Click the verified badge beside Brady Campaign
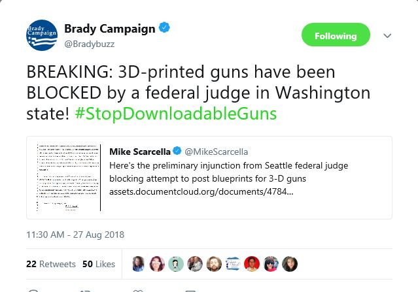This screenshot has height=292, width=418. point(164,27)
